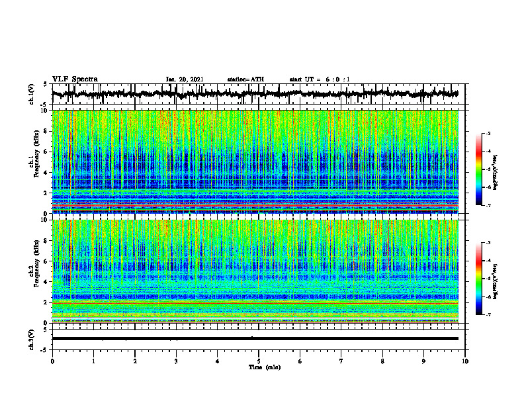Click the "-3" value on ch.1 color scale
The image size is (524, 405).
pos(488,134)
